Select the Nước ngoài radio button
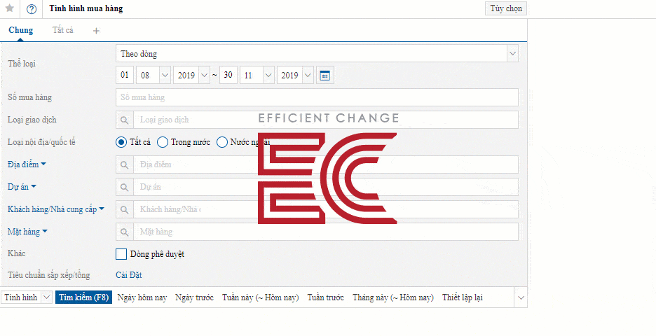 221,142
